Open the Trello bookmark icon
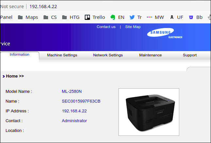 tap(87, 17)
